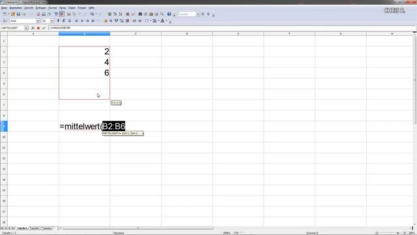Apply currency number format icon

coord(106,21)
